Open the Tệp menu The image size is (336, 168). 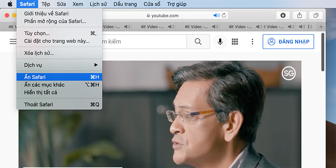coord(46,4)
